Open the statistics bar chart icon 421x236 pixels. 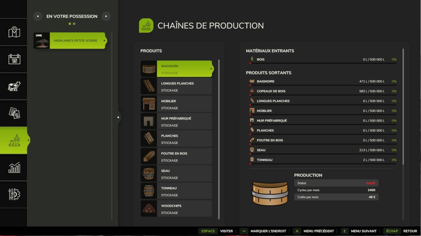tap(14, 168)
